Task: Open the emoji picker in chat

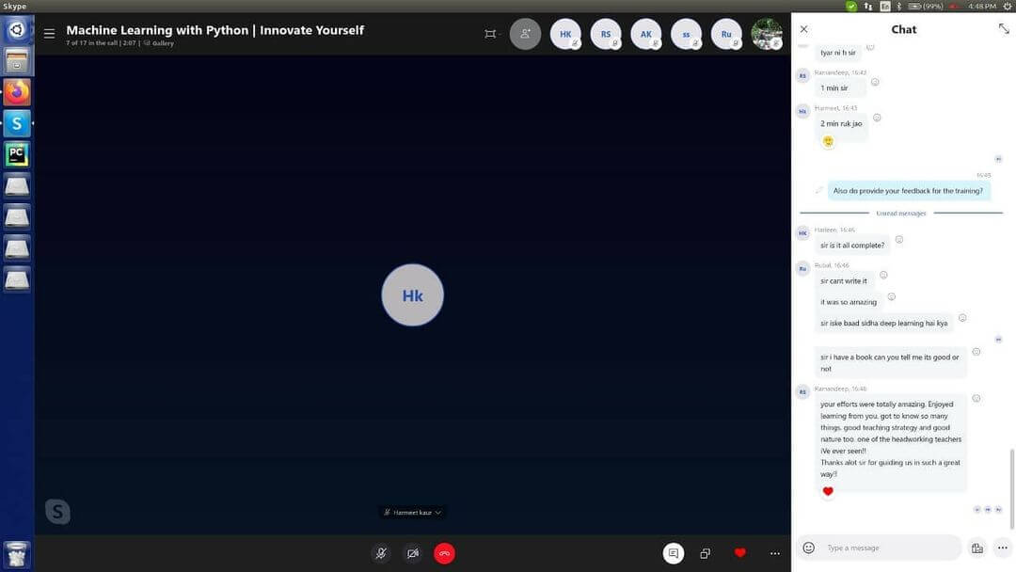Action: pyautogui.click(x=808, y=548)
